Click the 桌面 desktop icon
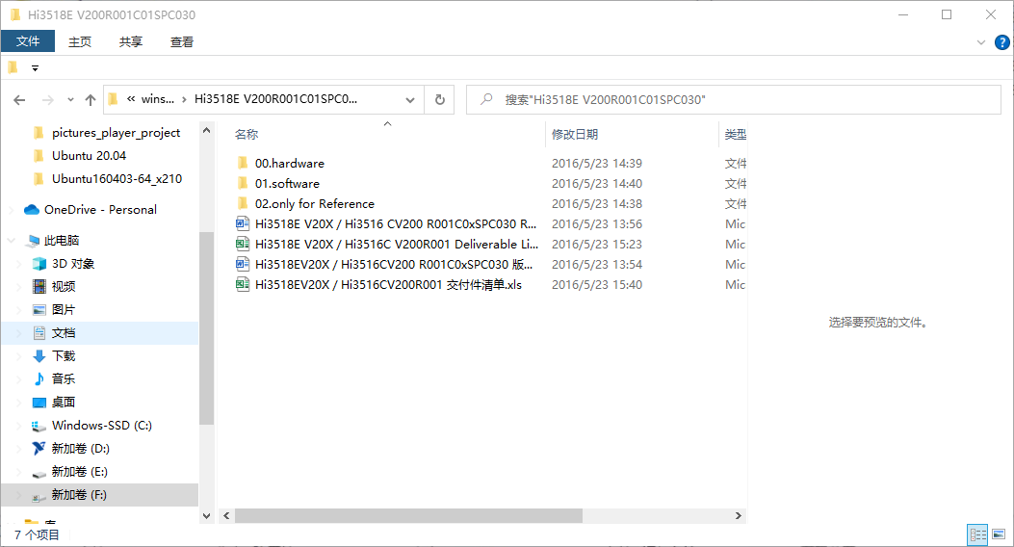1014x547 pixels. [39, 403]
